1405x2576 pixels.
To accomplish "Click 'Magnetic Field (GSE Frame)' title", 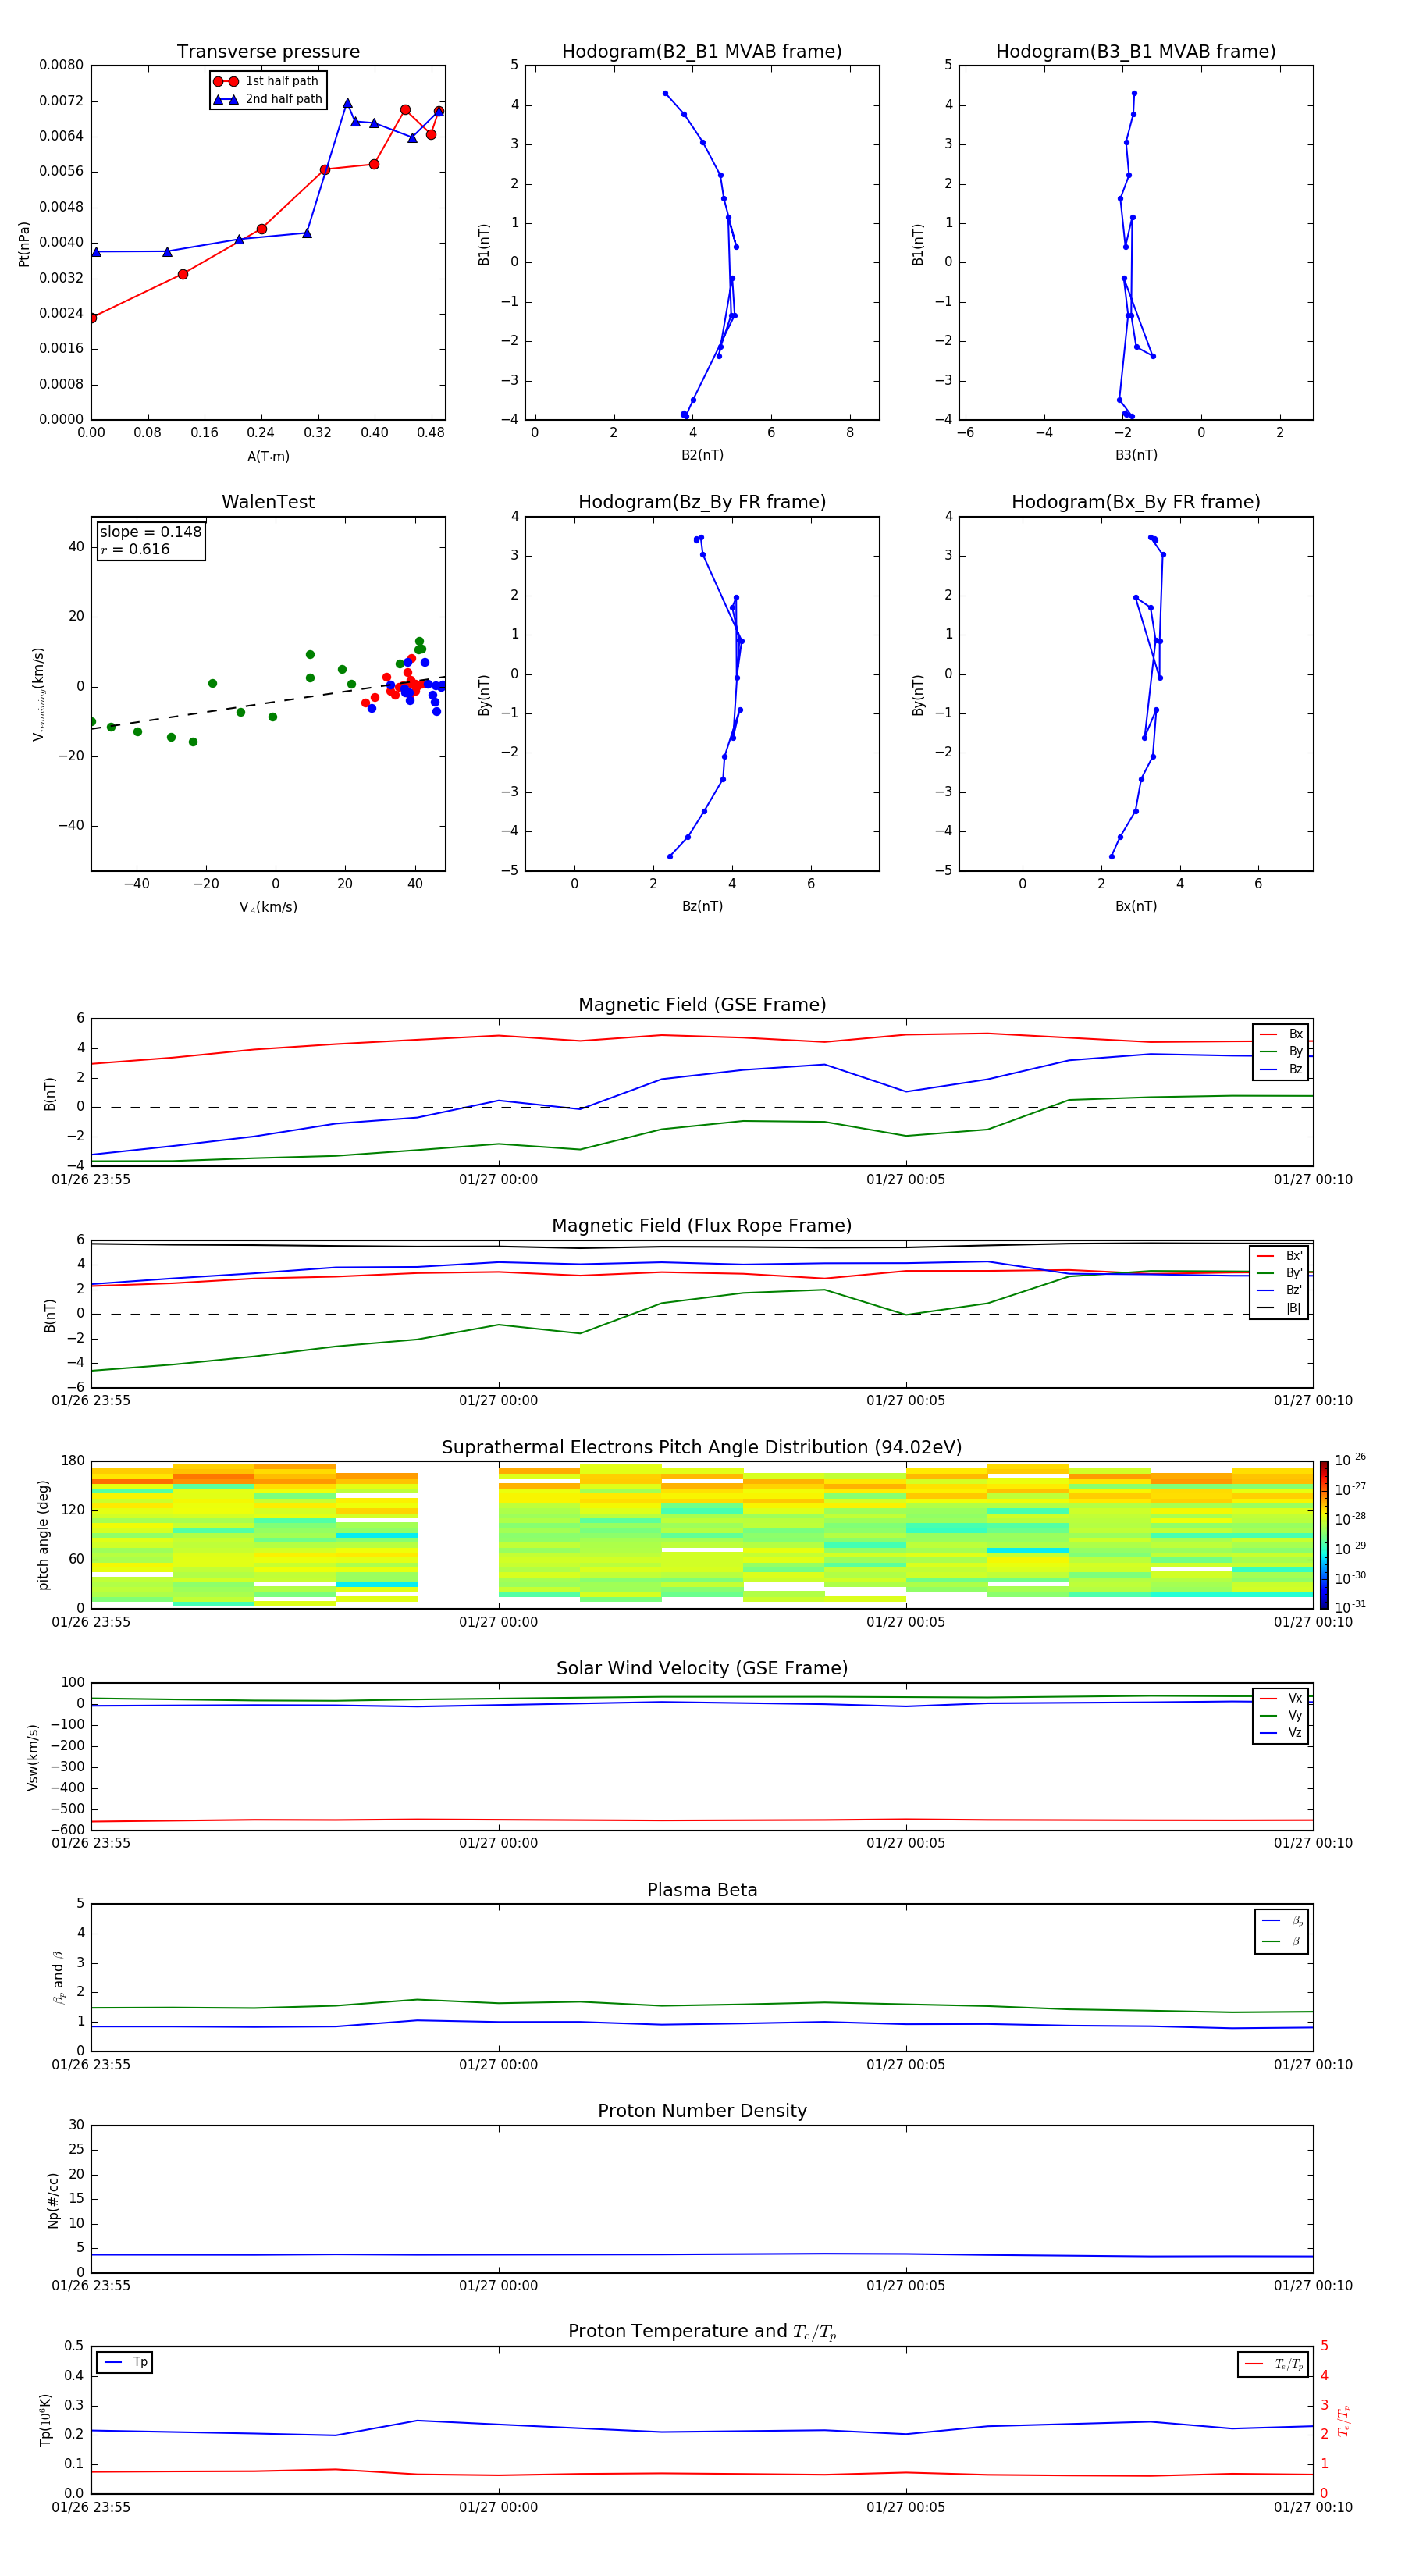I will tap(702, 1005).
